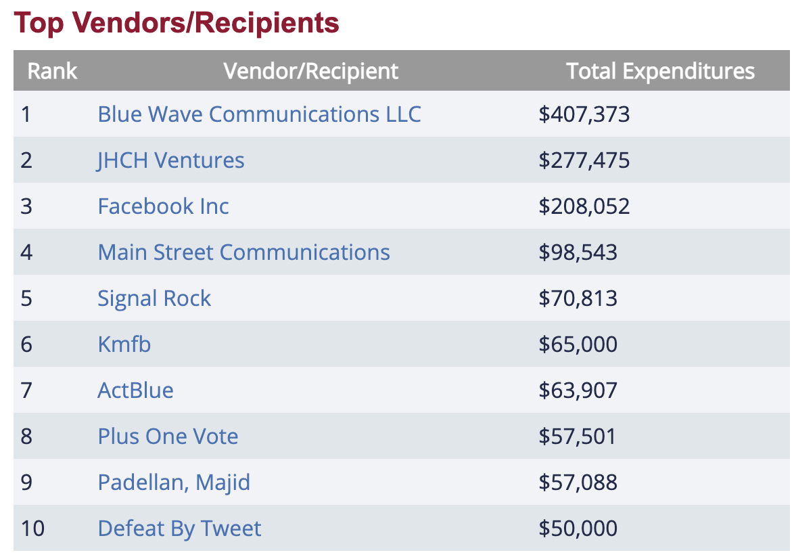Click the Signal Rock link
The image size is (794, 559).
(154, 298)
